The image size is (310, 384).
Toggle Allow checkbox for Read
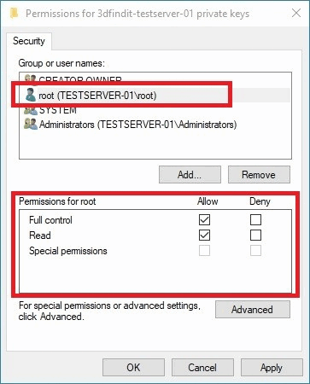pyautogui.click(x=204, y=236)
